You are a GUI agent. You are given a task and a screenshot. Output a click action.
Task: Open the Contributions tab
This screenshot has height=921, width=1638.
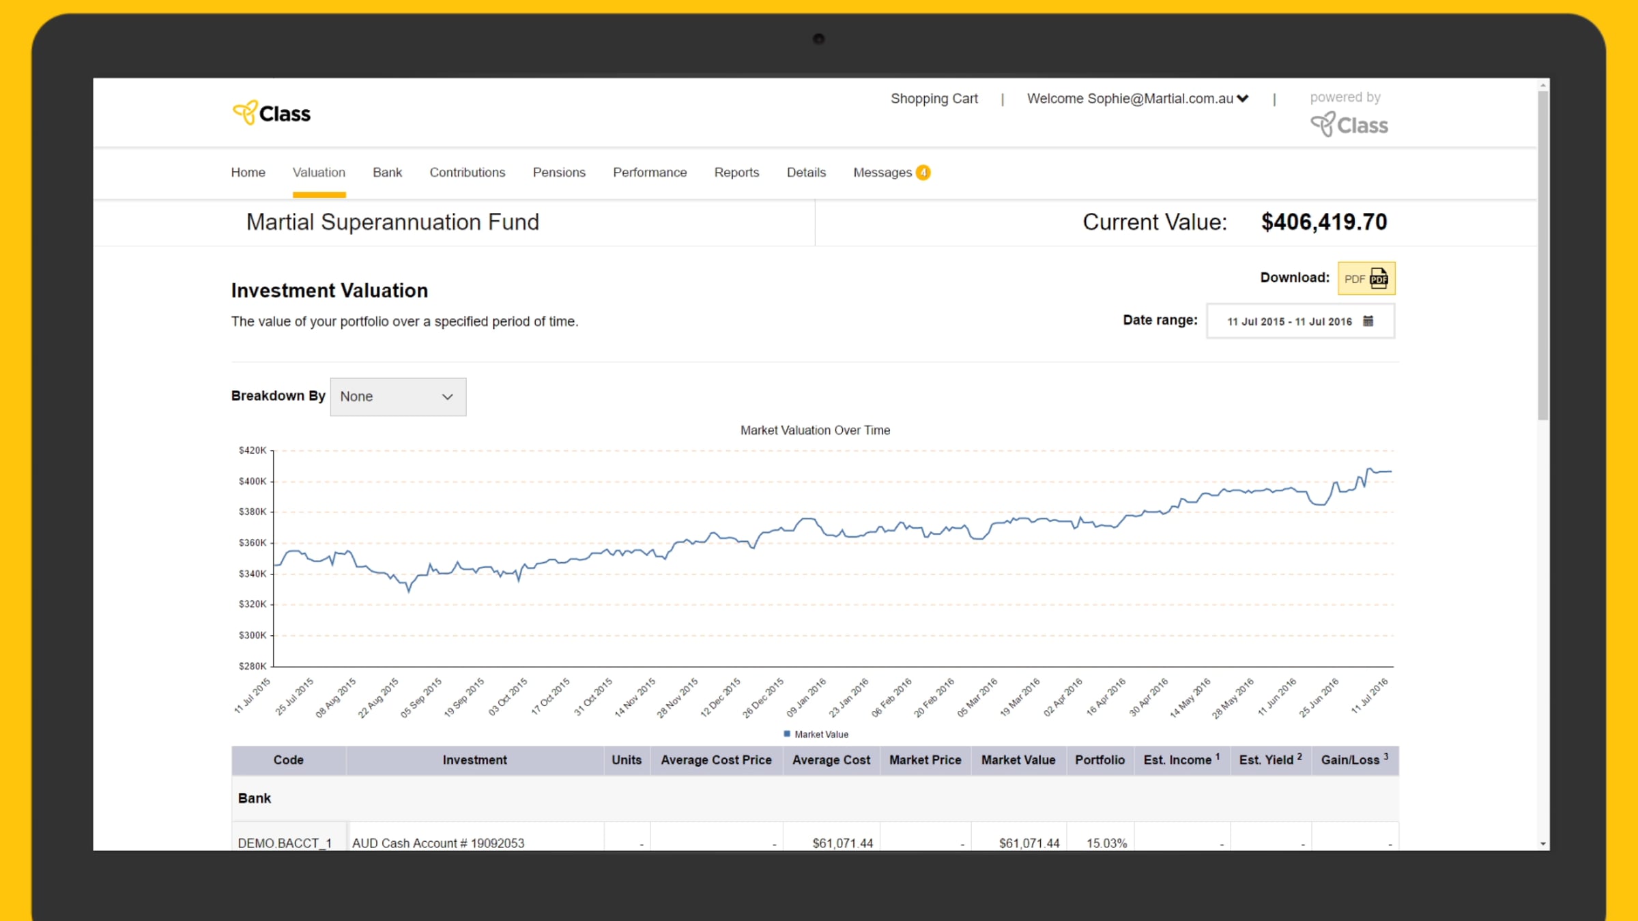pyautogui.click(x=468, y=173)
